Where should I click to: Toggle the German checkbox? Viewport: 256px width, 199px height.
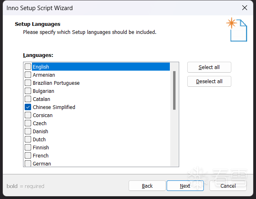pyautogui.click(x=28, y=163)
